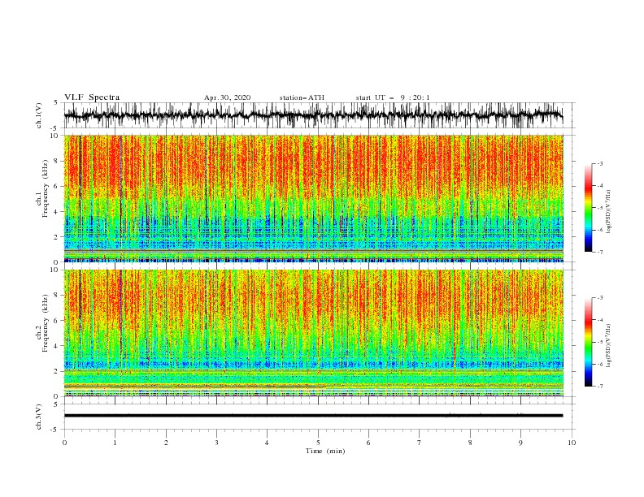Viewport: 644px width, 497px height.
Task: Click the time axis tick label "10"
Action: click(x=572, y=443)
